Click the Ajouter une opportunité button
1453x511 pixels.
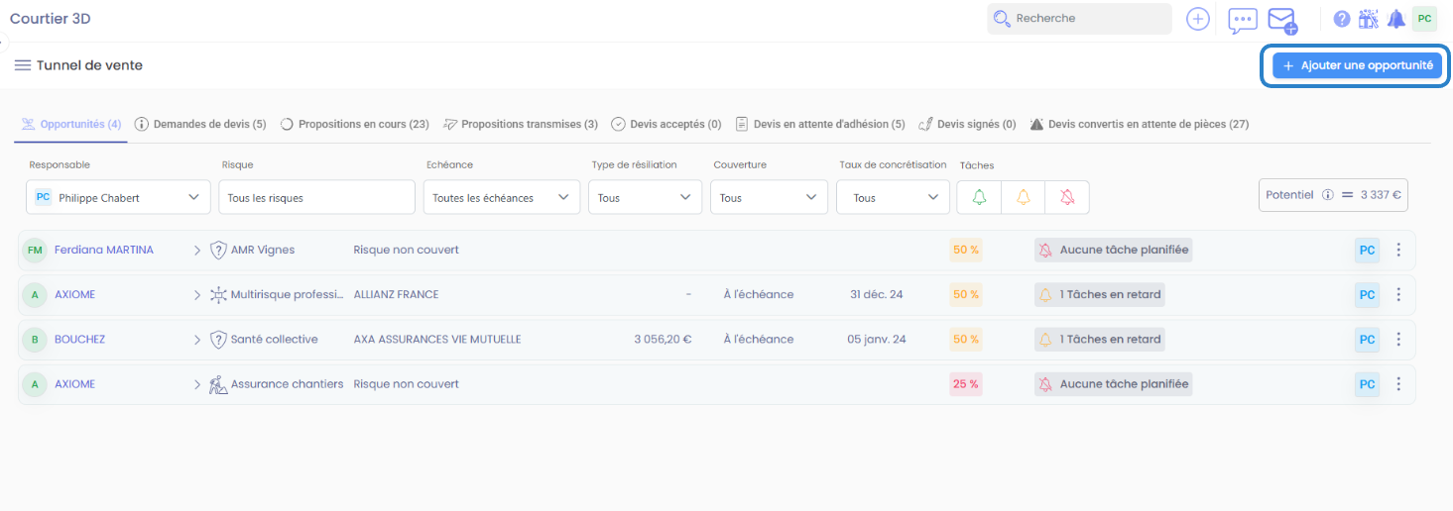[x=1357, y=65]
